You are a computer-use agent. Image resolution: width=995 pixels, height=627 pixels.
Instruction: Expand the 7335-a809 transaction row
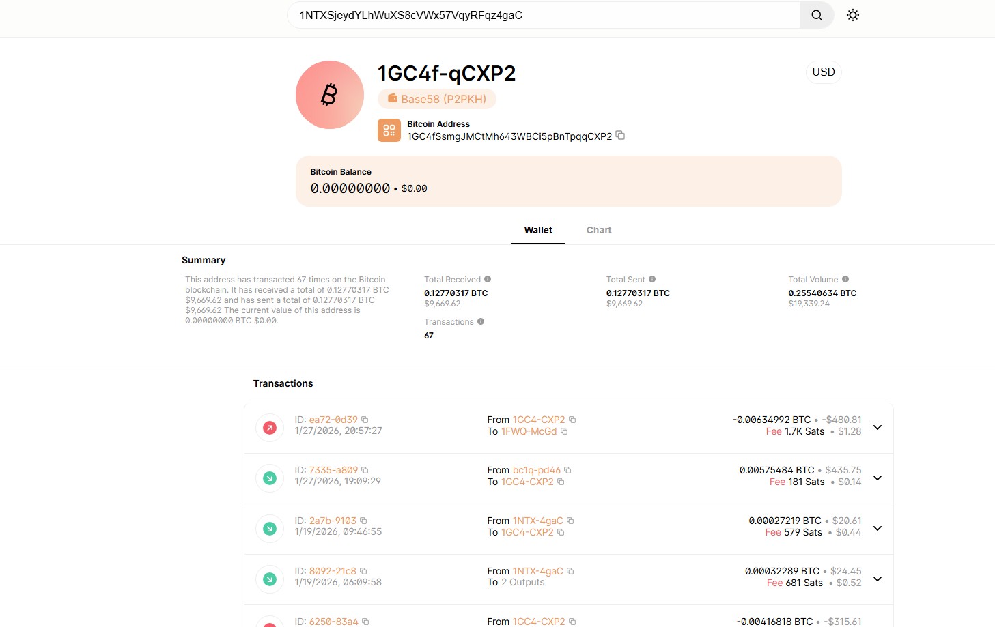point(878,478)
